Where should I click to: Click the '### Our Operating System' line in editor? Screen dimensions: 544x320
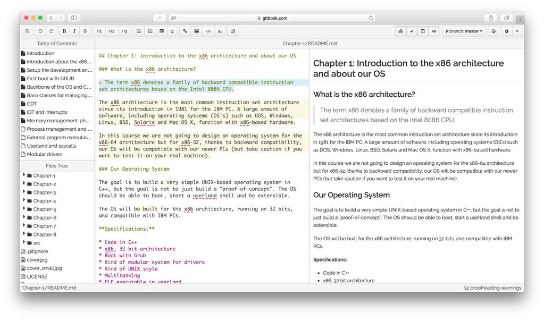134,169
